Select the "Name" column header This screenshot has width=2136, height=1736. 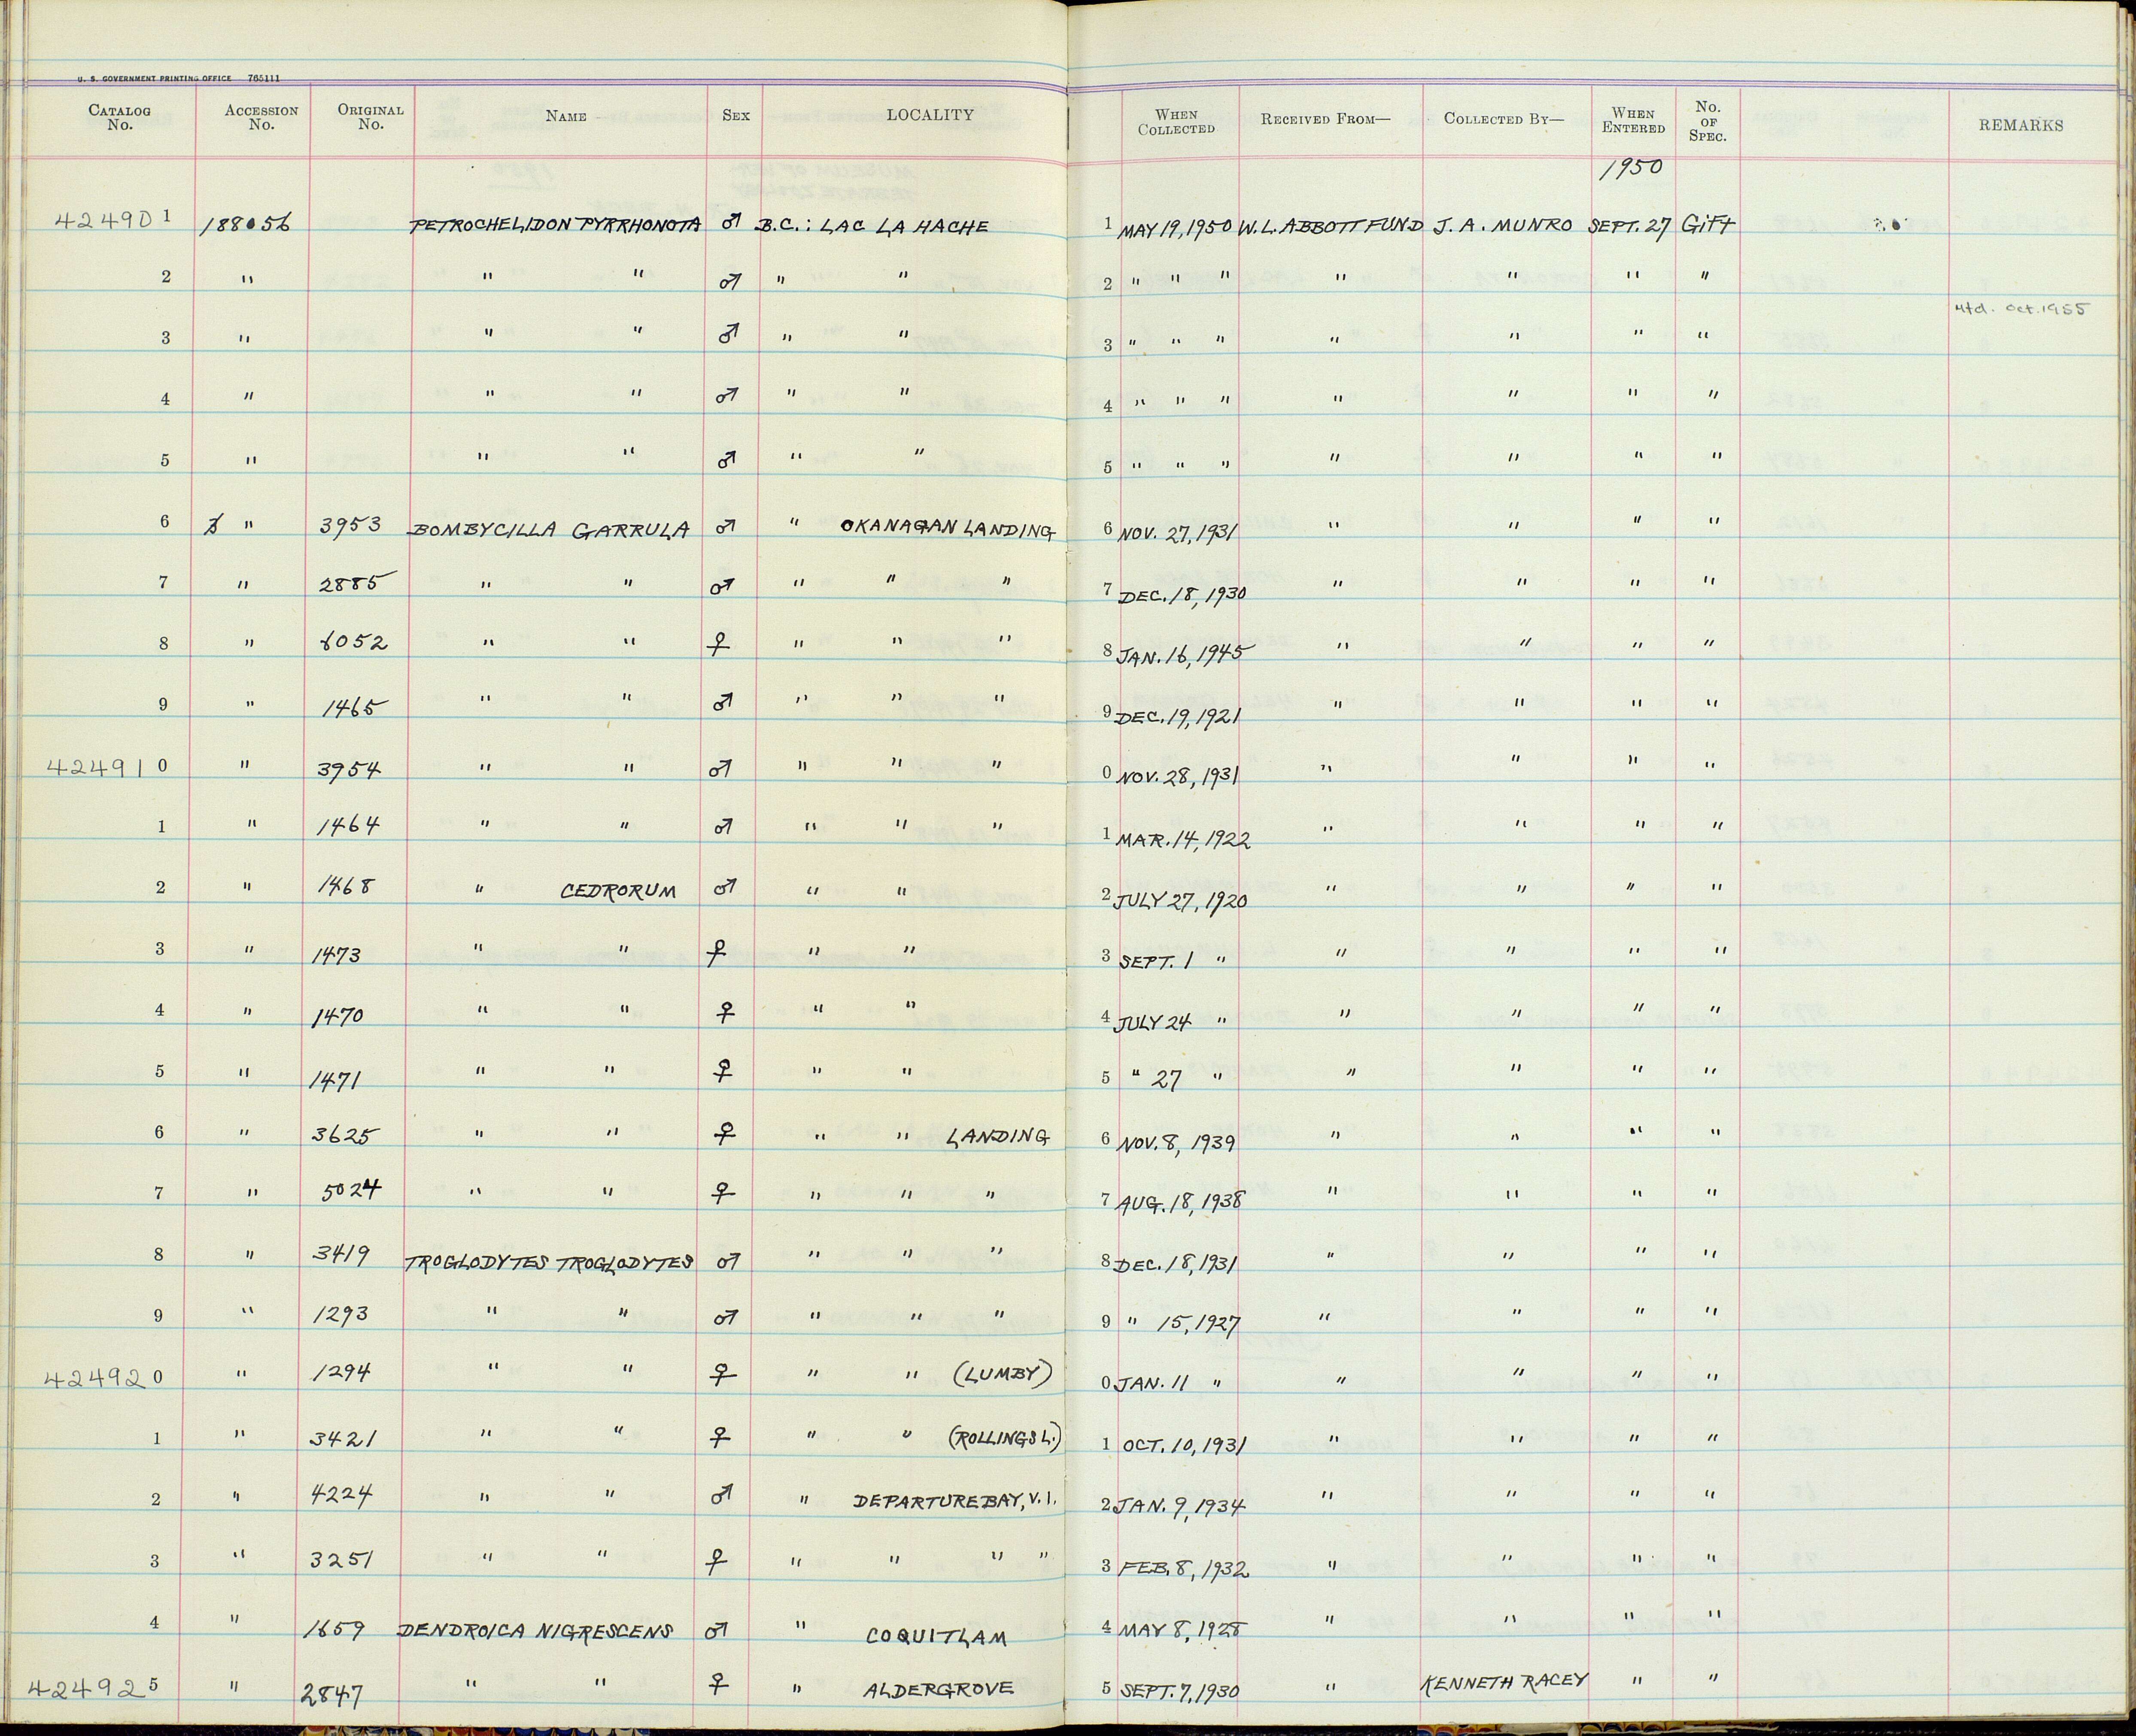[566, 116]
